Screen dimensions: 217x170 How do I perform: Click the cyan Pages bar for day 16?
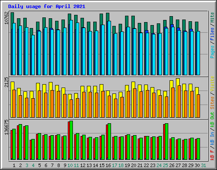click(x=109, y=48)
